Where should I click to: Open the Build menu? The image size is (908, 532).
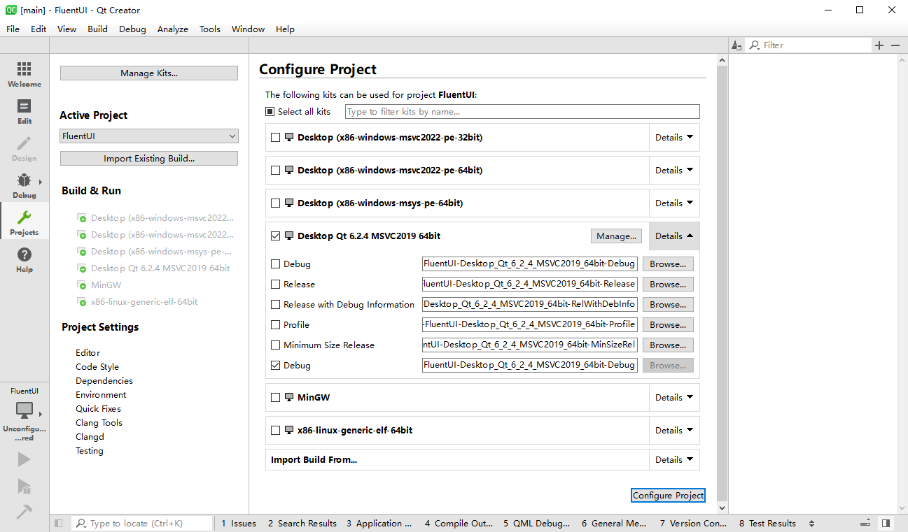97,29
